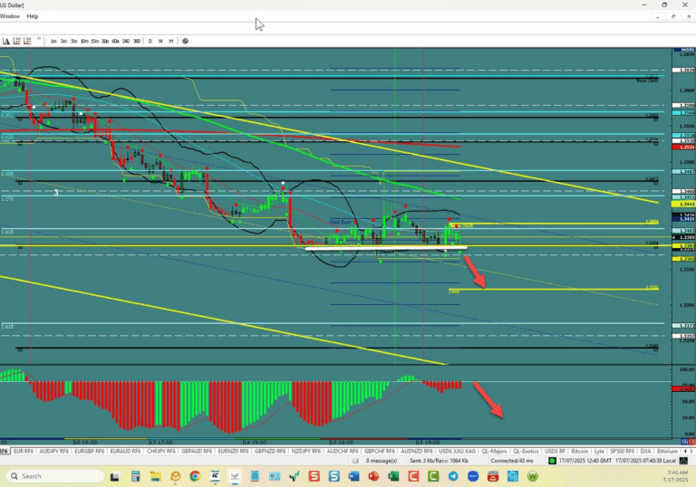This screenshot has height=487, width=696.
Task: Open PowerPoint from the taskbar
Action: 373,476
